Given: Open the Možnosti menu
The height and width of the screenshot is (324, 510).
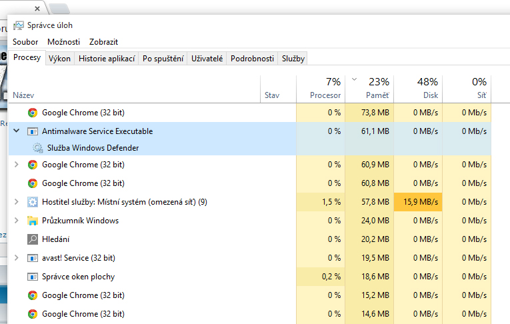Looking at the screenshot, I should click(x=63, y=42).
